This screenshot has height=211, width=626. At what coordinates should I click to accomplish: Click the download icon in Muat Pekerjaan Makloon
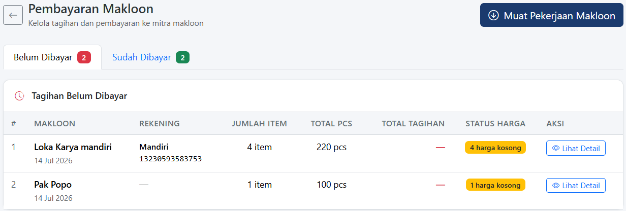(x=493, y=15)
